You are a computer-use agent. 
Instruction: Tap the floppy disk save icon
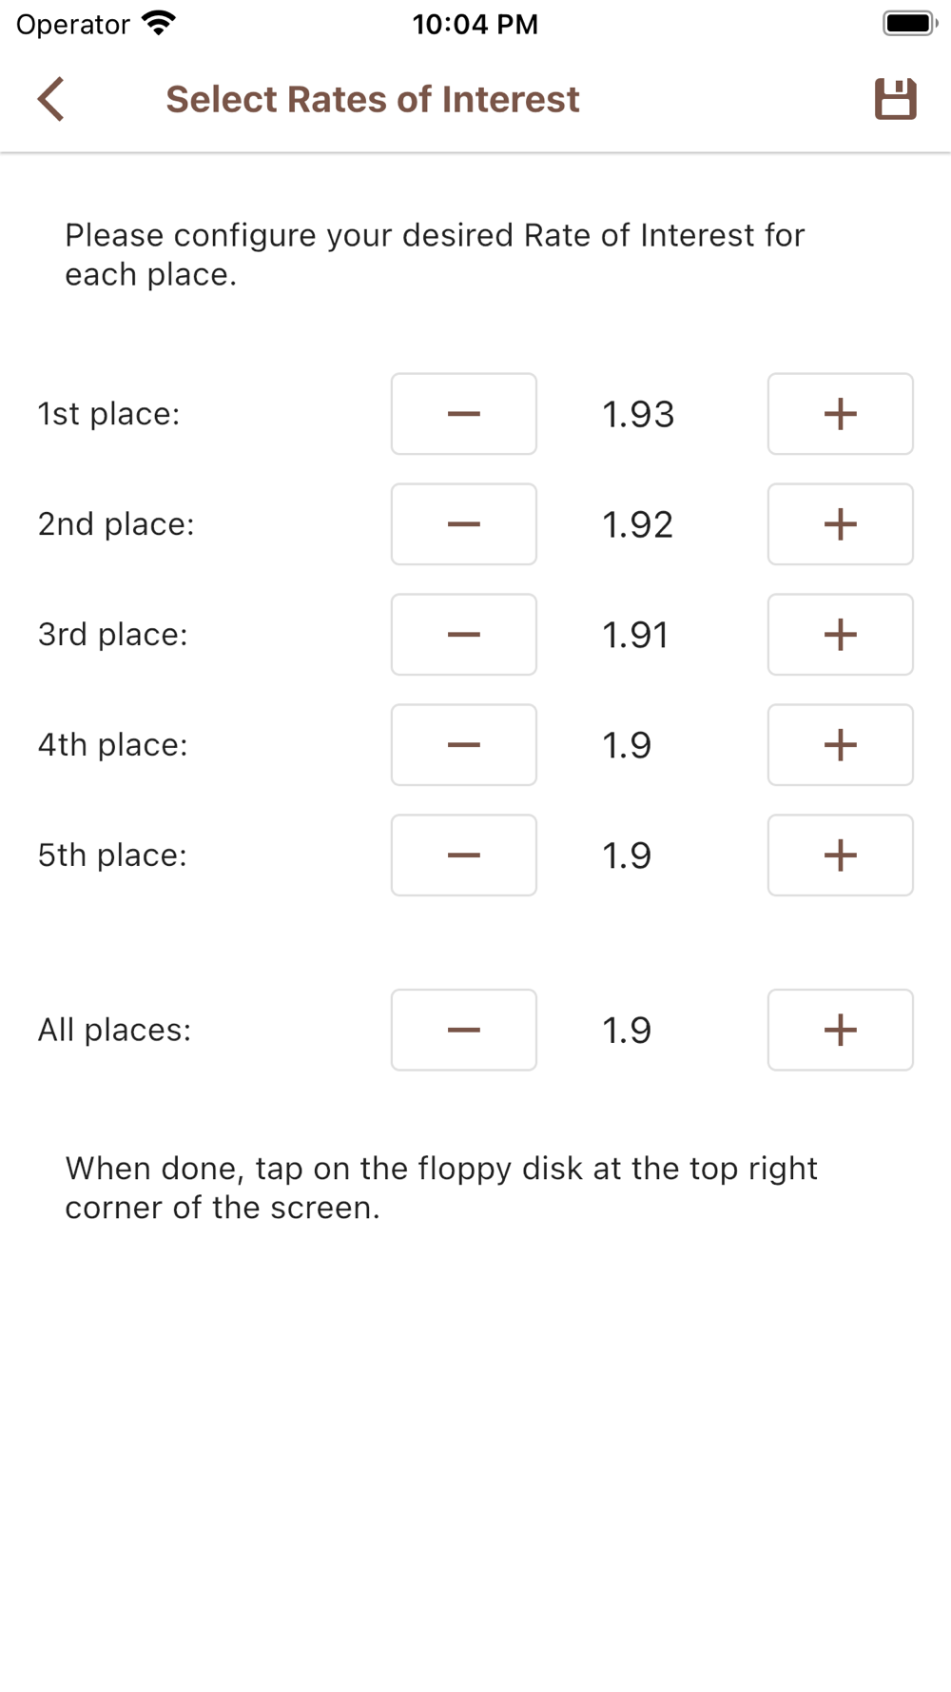[x=895, y=99]
